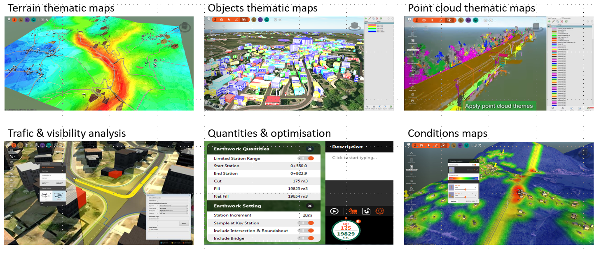Open the orange dropdown in the Cartes des contraintes panel
The image size is (599, 256).
[475, 170]
